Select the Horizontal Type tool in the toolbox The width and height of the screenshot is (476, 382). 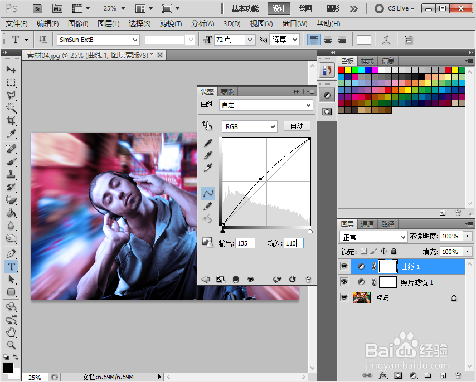click(11, 267)
